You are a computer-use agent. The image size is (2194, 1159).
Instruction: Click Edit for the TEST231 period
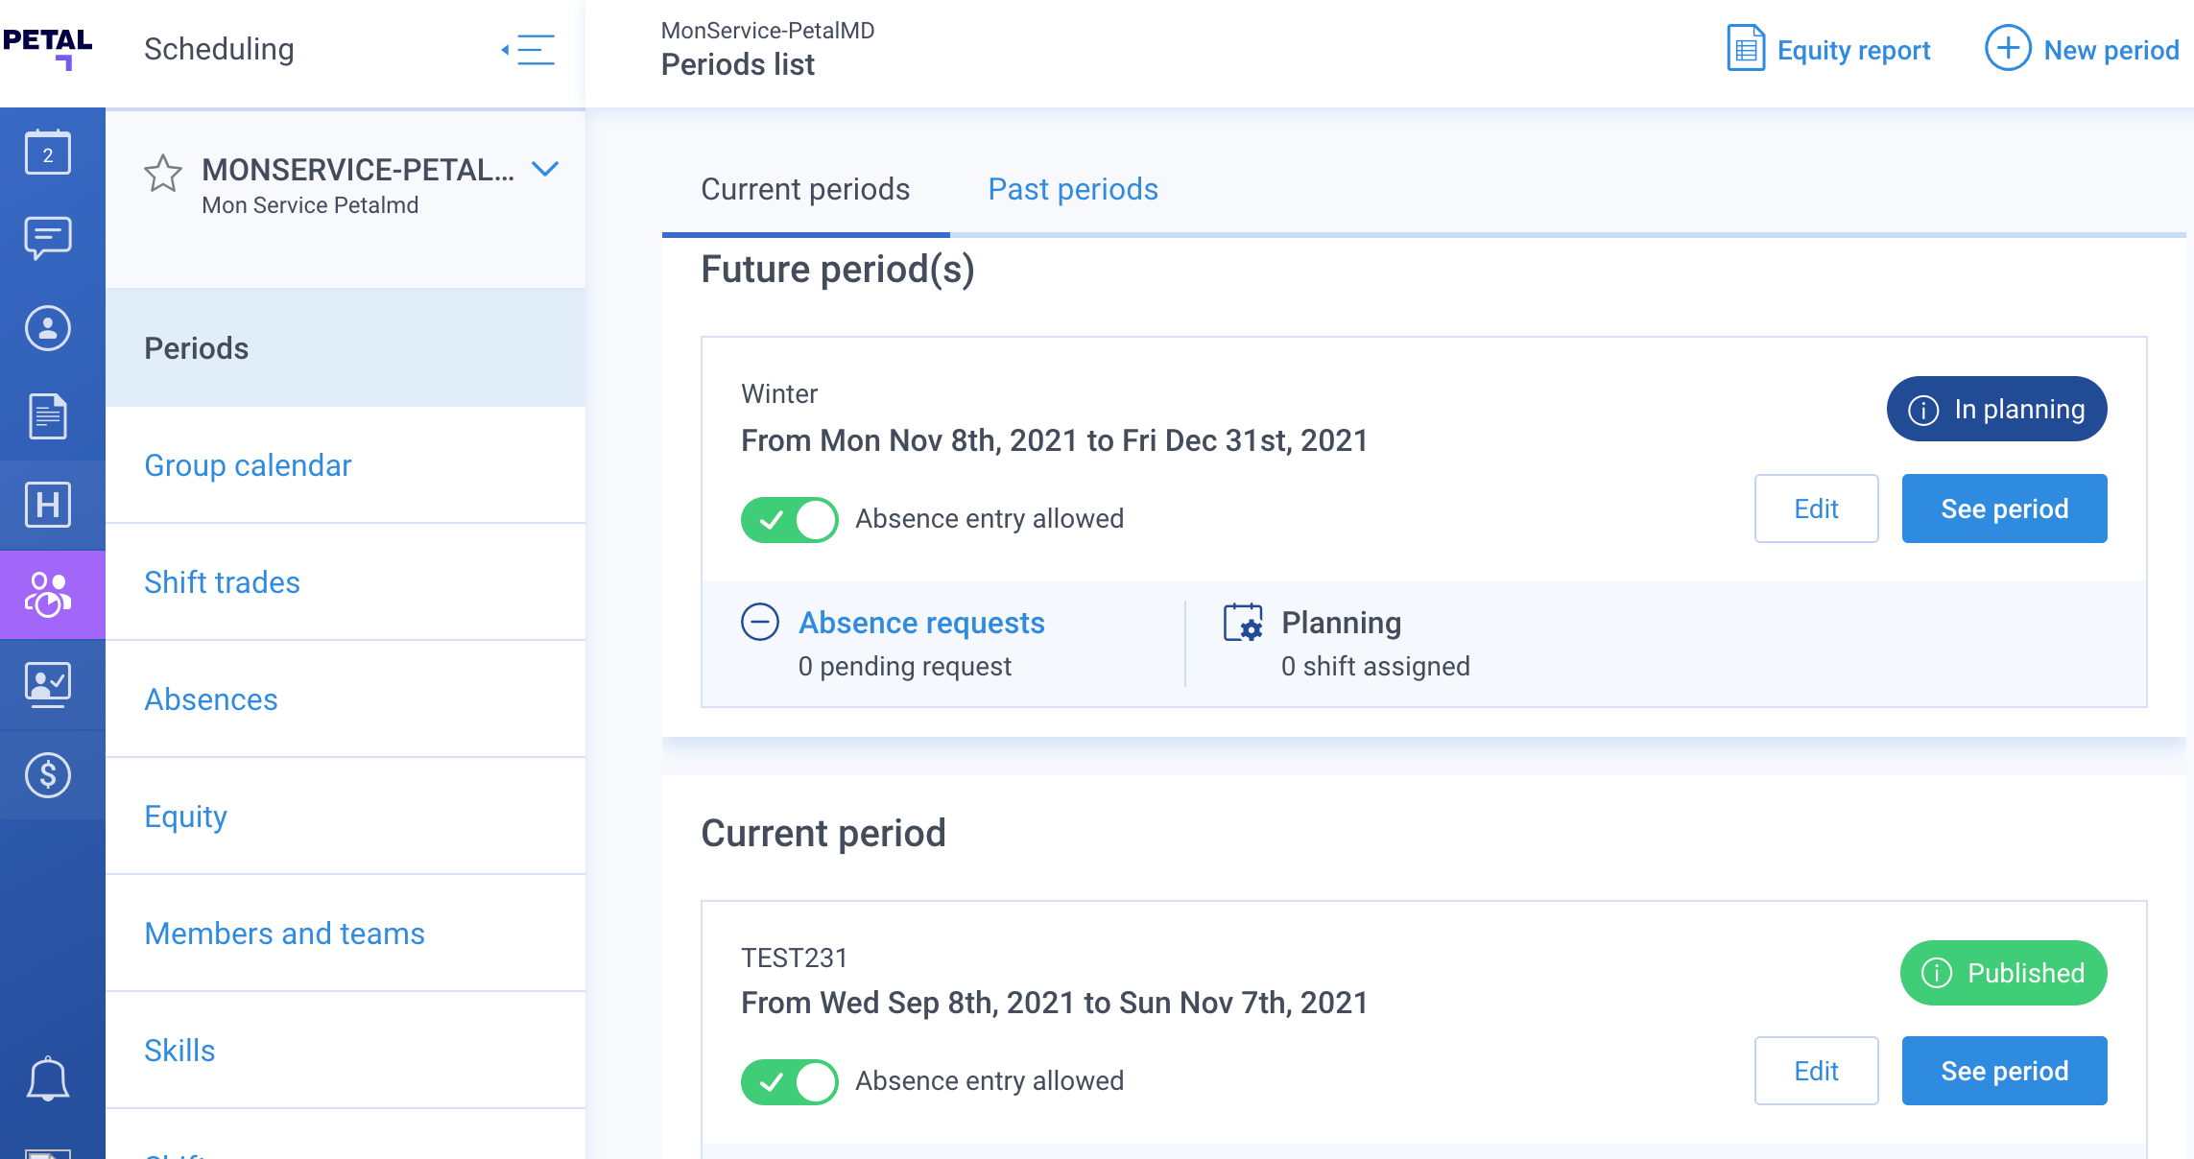(x=1816, y=1071)
